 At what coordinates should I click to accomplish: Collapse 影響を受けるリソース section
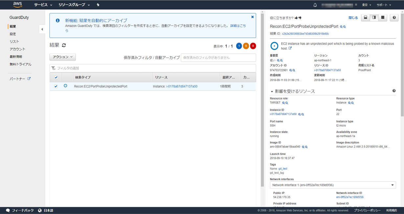point(272,92)
